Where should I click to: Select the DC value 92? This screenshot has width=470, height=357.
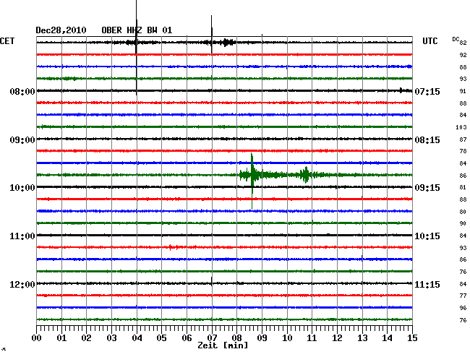[x=463, y=55]
